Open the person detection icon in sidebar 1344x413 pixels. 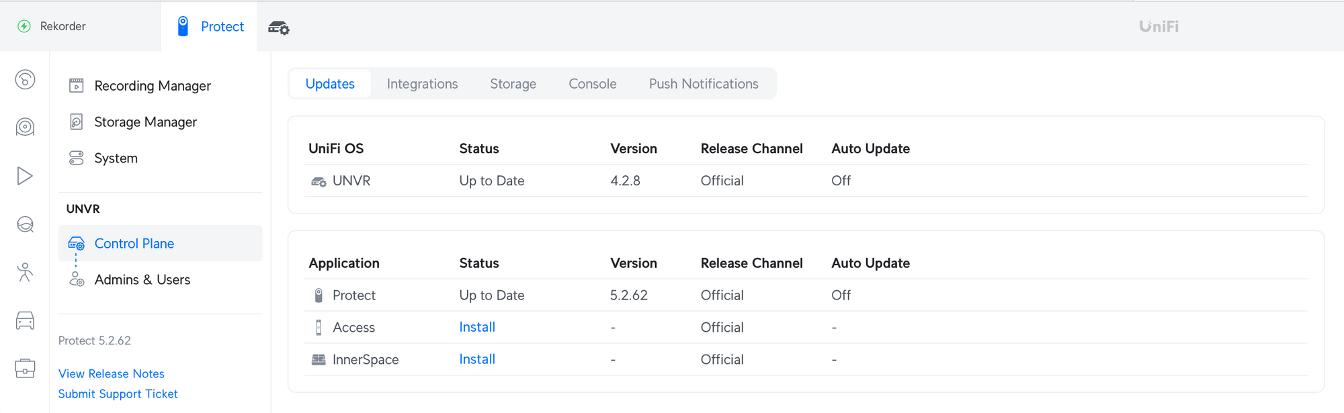click(25, 272)
